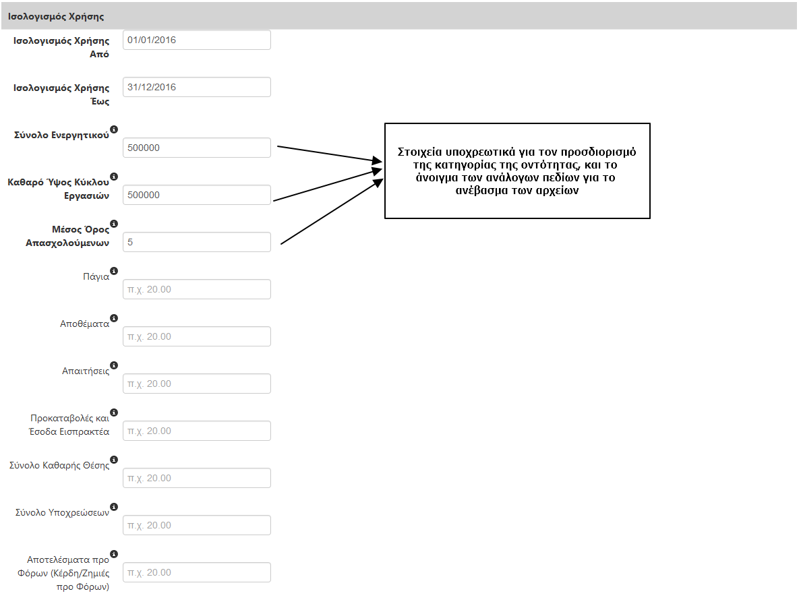This screenshot has height=608, width=799.
Task: Click info icon for Προκαταβολές και Έσοδα Εισπρακτέα
Action: [x=113, y=412]
